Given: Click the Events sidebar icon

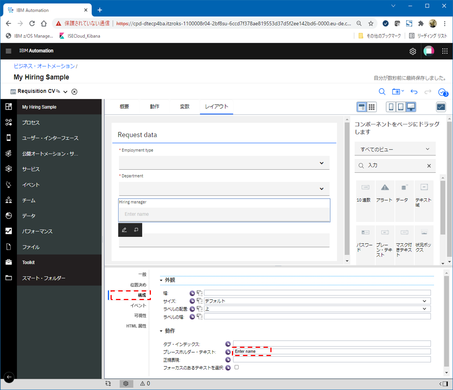Looking at the screenshot, I should click(9, 184).
